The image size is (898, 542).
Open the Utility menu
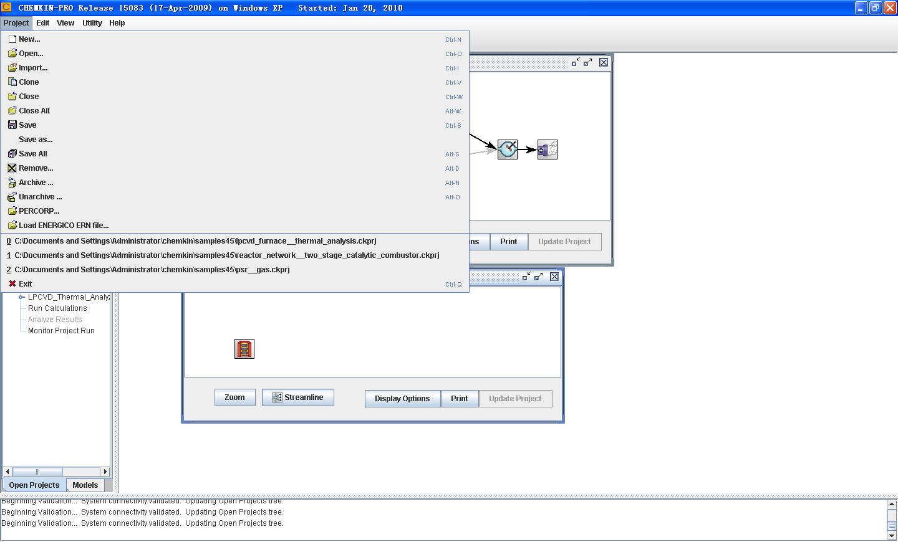(92, 23)
